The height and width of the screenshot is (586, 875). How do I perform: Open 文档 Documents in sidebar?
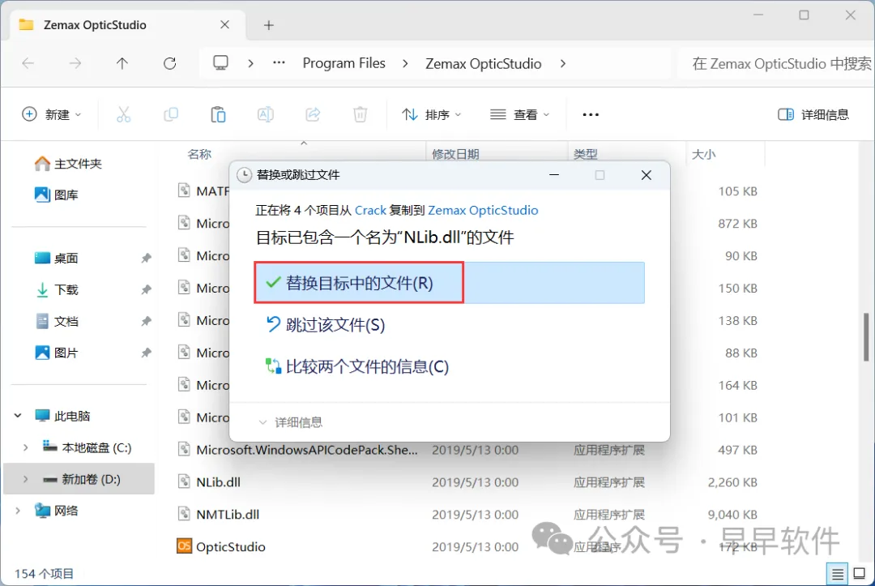pos(57,321)
